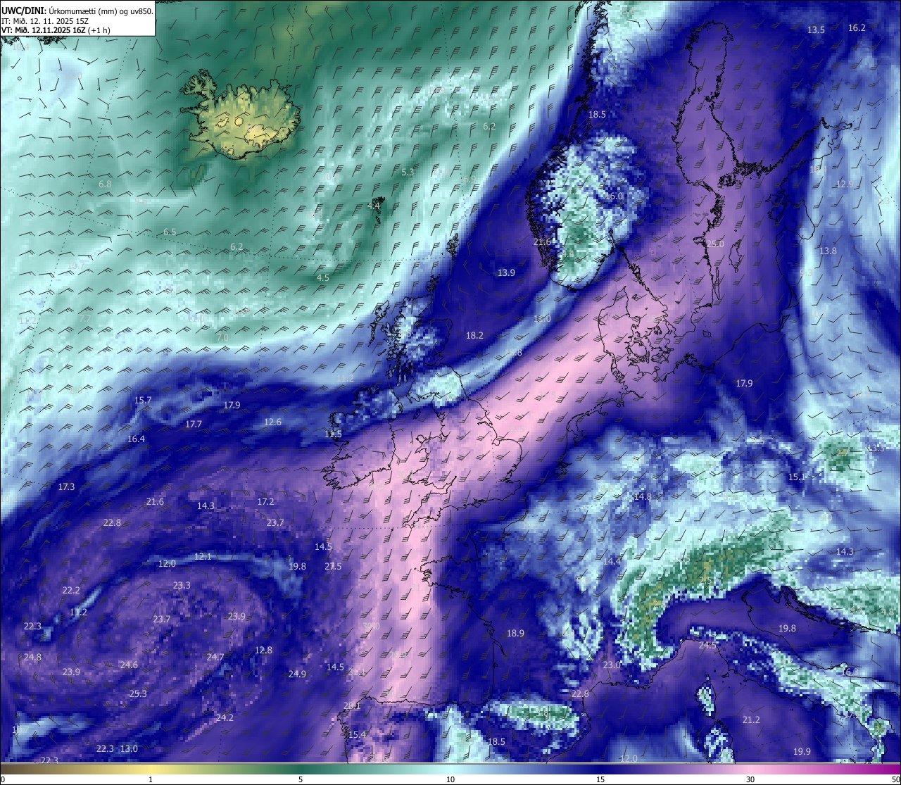901x785 pixels.
Task: Click the map value '24.9'
Action: pos(297,674)
